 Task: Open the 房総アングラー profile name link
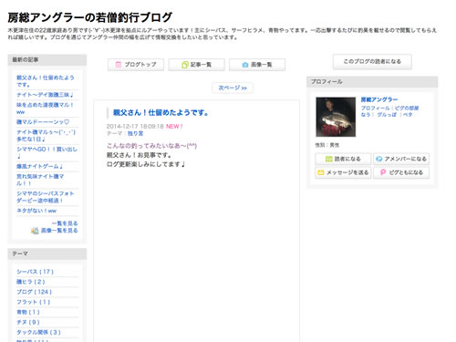coord(379,99)
